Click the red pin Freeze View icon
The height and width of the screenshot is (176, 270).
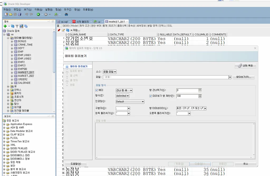click(x=59, y=30)
